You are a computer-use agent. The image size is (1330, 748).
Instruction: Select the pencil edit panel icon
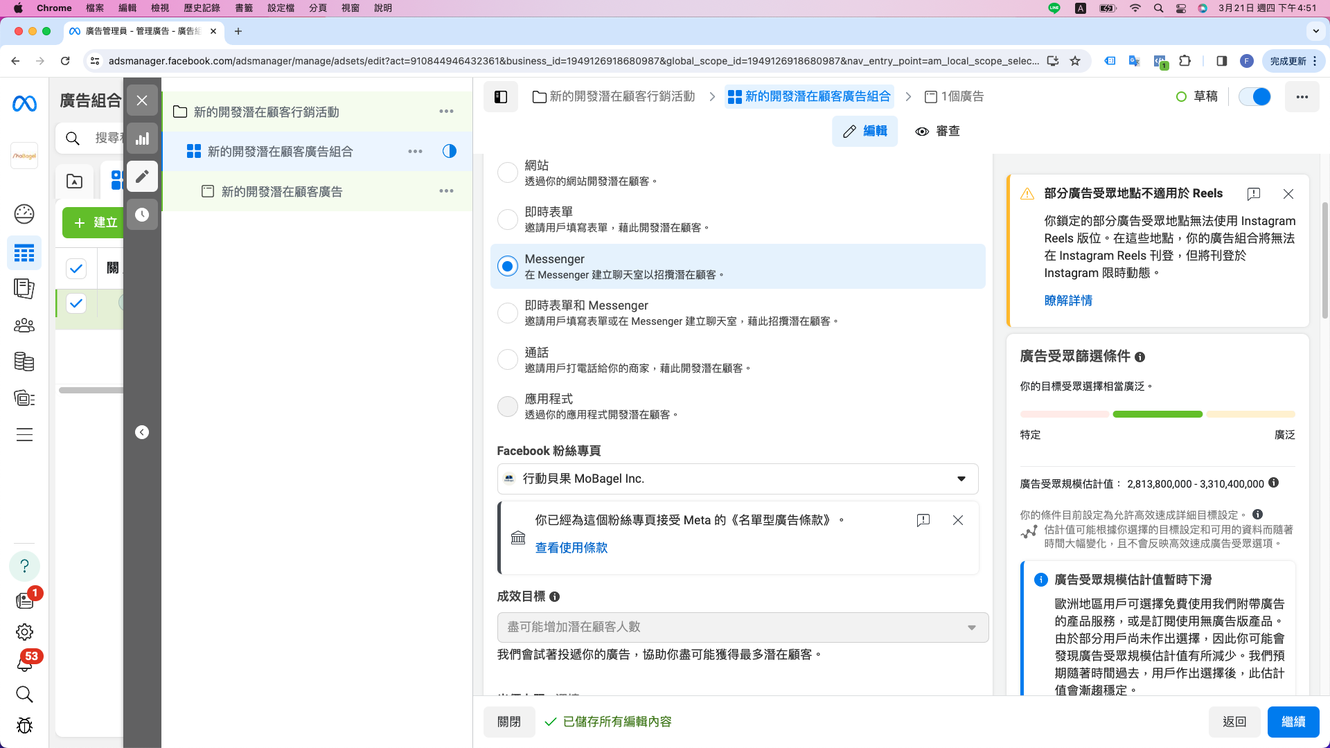point(142,177)
